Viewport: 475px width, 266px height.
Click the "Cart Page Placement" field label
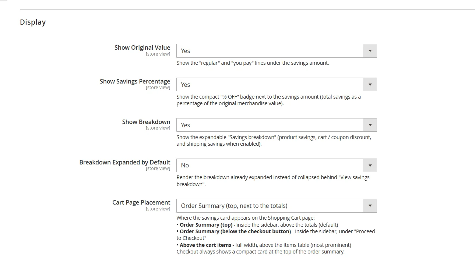pos(141,202)
